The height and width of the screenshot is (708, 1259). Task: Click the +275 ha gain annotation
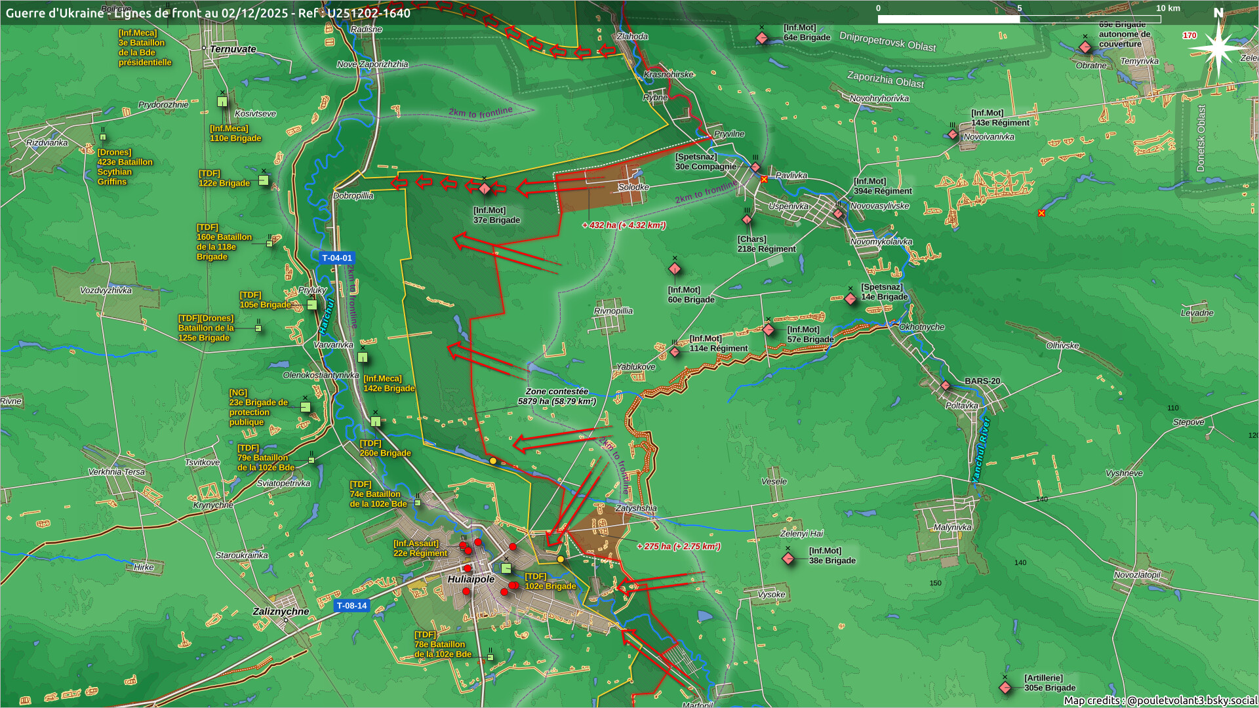point(679,546)
